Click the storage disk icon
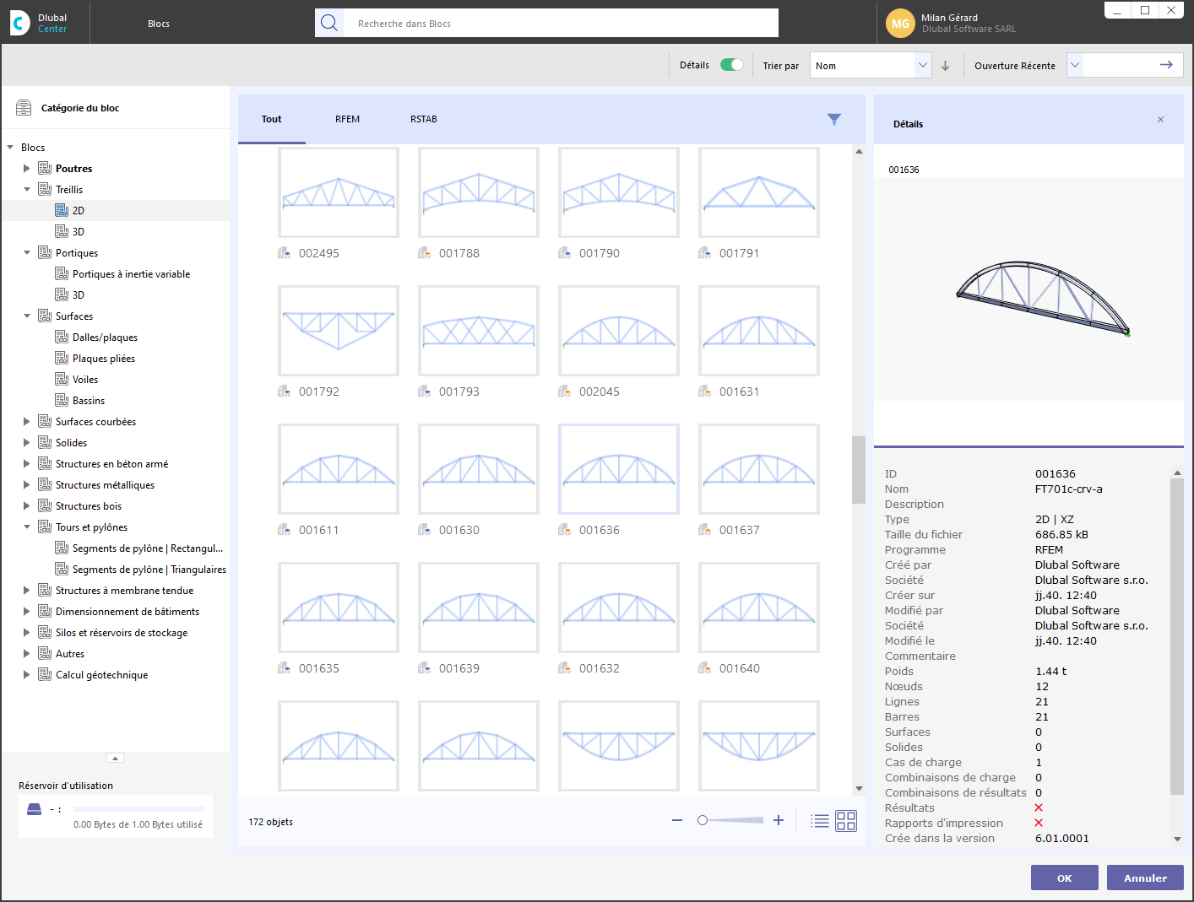 (x=35, y=809)
